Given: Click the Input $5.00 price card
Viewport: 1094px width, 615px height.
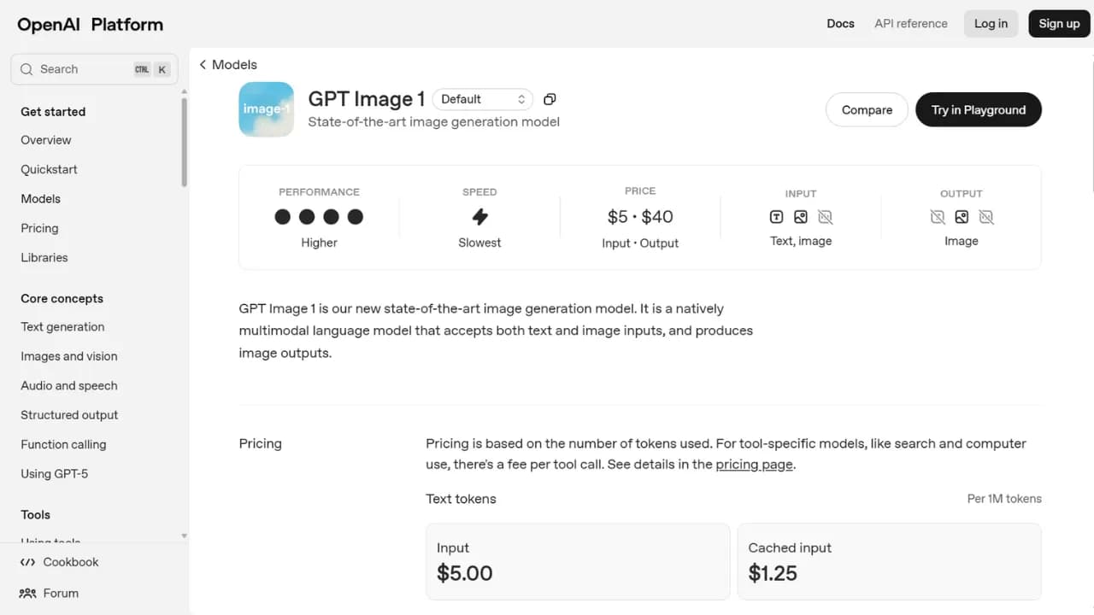Looking at the screenshot, I should point(578,561).
